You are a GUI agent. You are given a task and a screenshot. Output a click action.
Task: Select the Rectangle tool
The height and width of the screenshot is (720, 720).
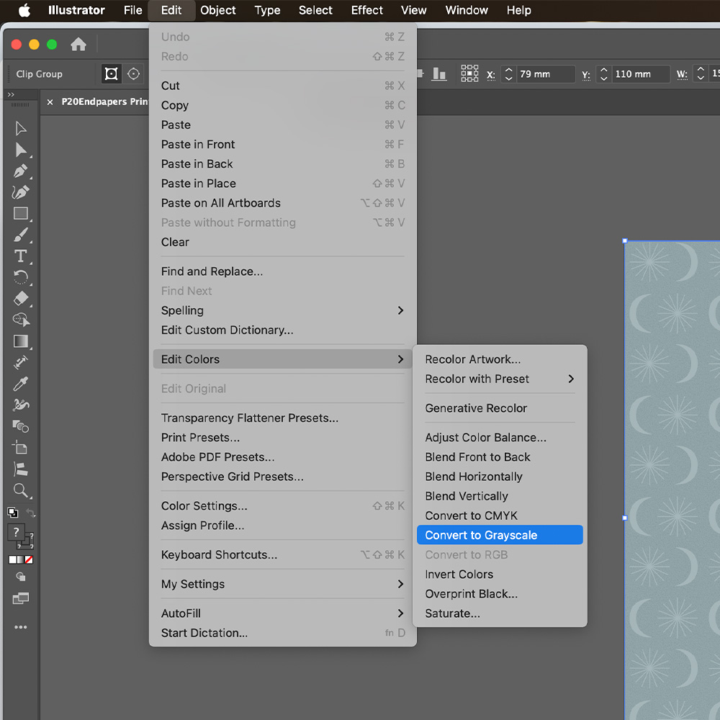pyautogui.click(x=21, y=214)
